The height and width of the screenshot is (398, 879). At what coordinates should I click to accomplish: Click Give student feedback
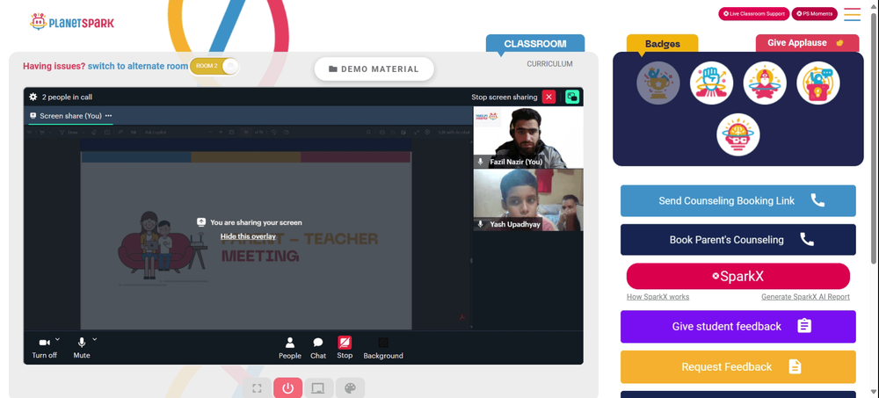tap(737, 326)
